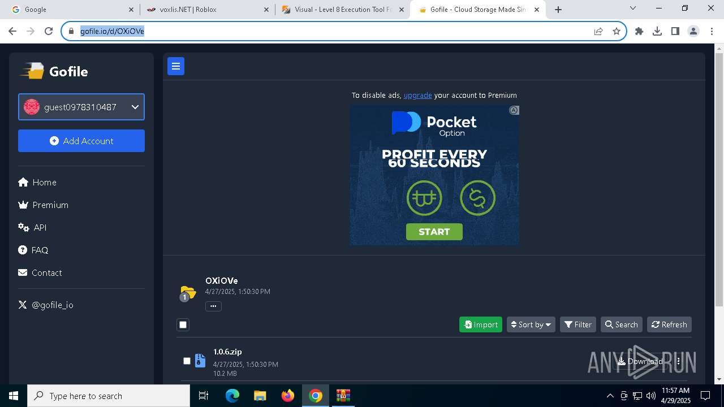Viewport: 724px width, 407px height.
Task: Open the guest0978310487 account dropdown
Action: [x=81, y=107]
